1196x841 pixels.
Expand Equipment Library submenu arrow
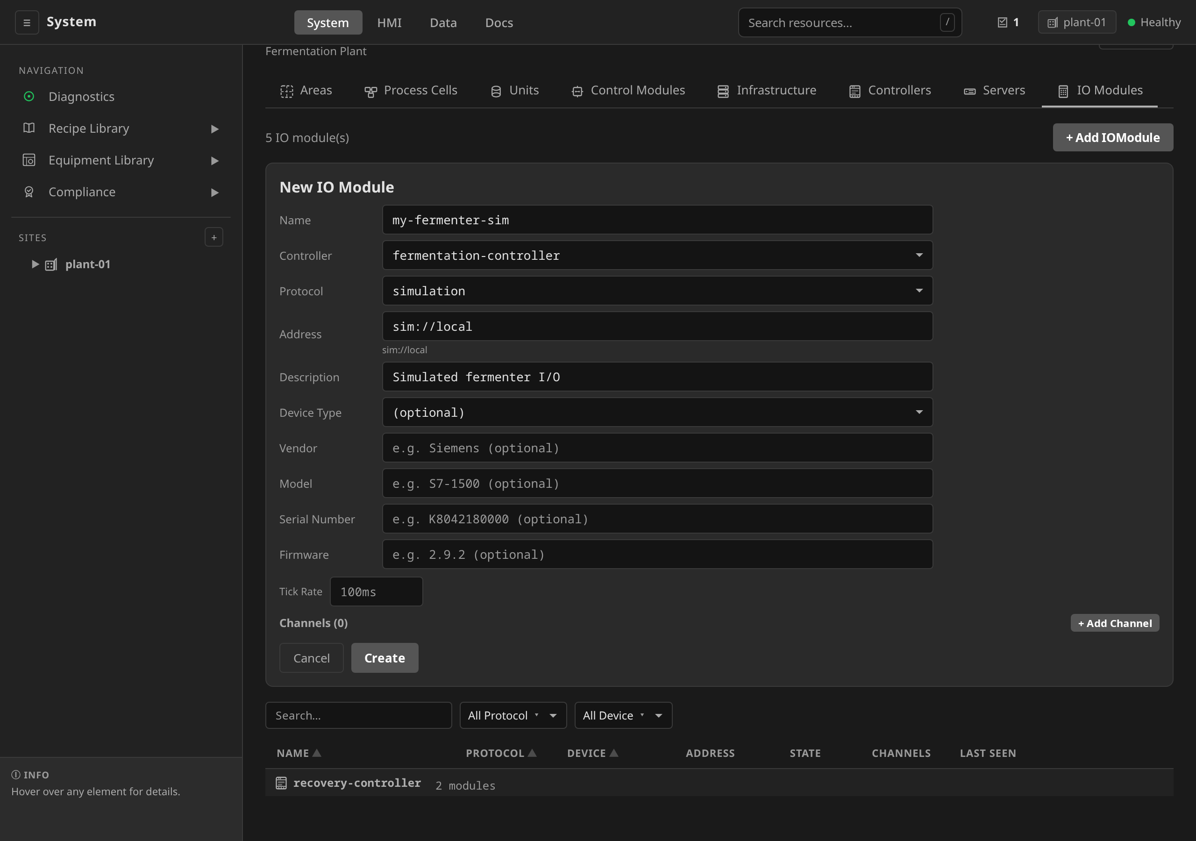pos(214,160)
